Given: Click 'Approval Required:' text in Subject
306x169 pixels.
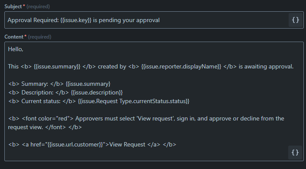Looking at the screenshot, I should (33, 20).
